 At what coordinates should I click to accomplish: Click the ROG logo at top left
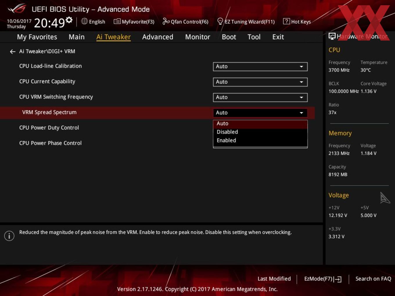[x=17, y=9]
